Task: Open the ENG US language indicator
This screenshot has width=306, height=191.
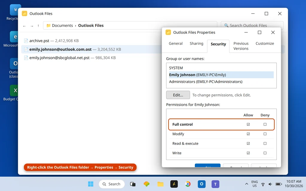Action: 255,184
